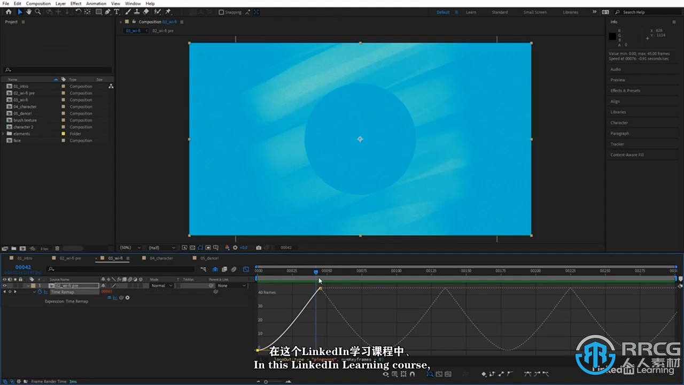Click the trash icon in the Project panel
Screen dimensions: 684x385
(57, 248)
